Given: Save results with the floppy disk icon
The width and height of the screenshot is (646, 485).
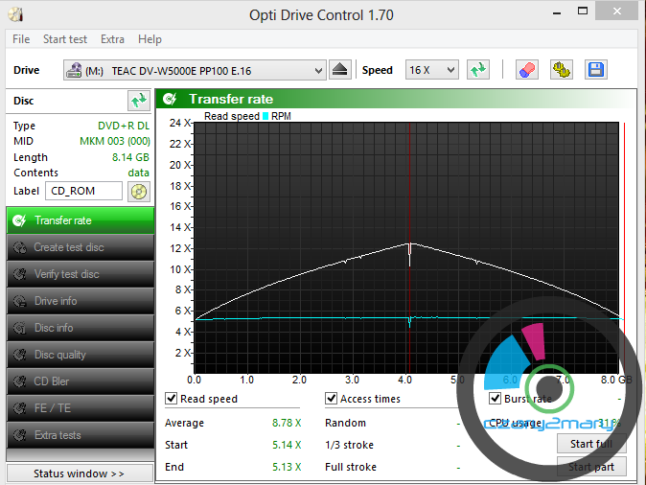Looking at the screenshot, I should click(x=595, y=70).
